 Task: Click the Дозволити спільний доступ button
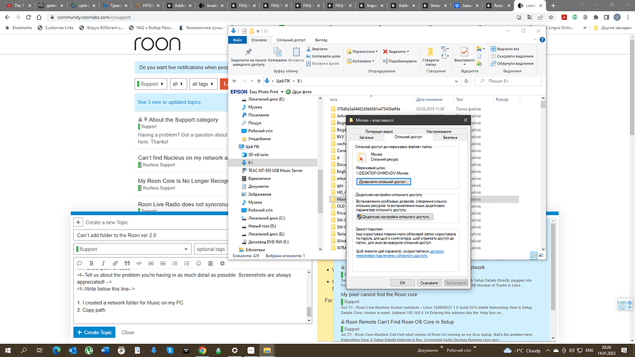[x=383, y=182]
